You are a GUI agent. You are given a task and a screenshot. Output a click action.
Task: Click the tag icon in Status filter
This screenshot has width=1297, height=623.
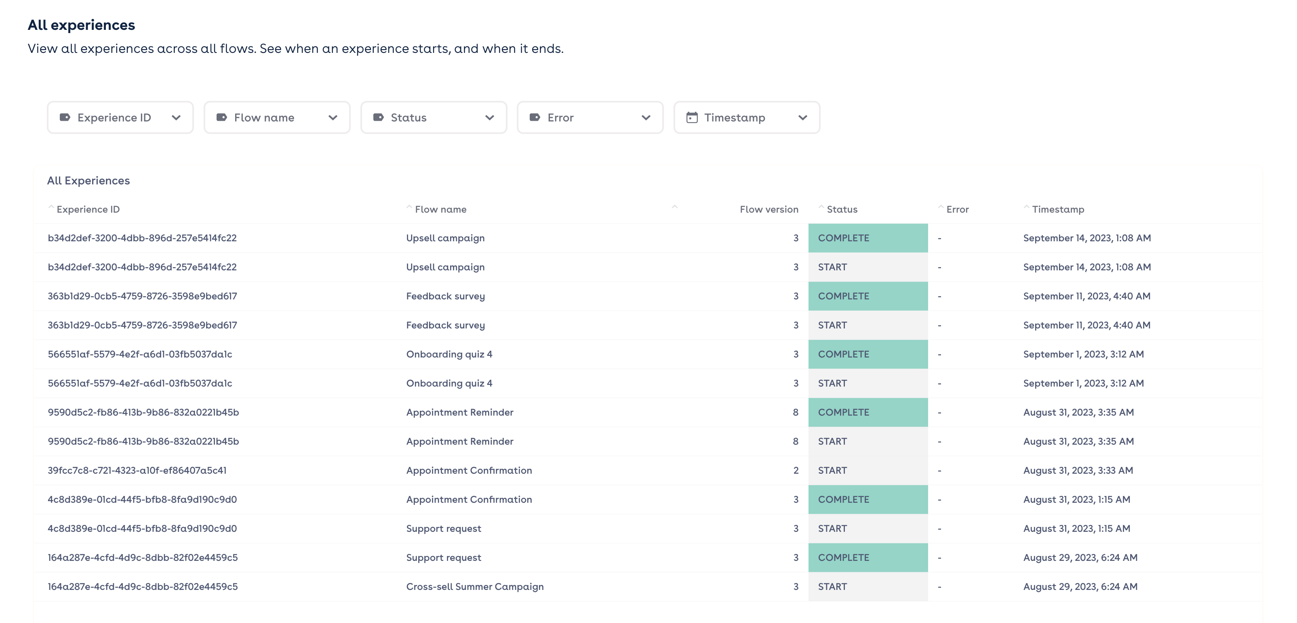(x=378, y=118)
